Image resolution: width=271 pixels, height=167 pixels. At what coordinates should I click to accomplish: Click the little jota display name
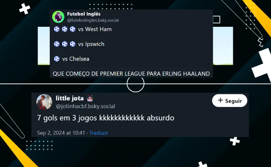coord(70,98)
